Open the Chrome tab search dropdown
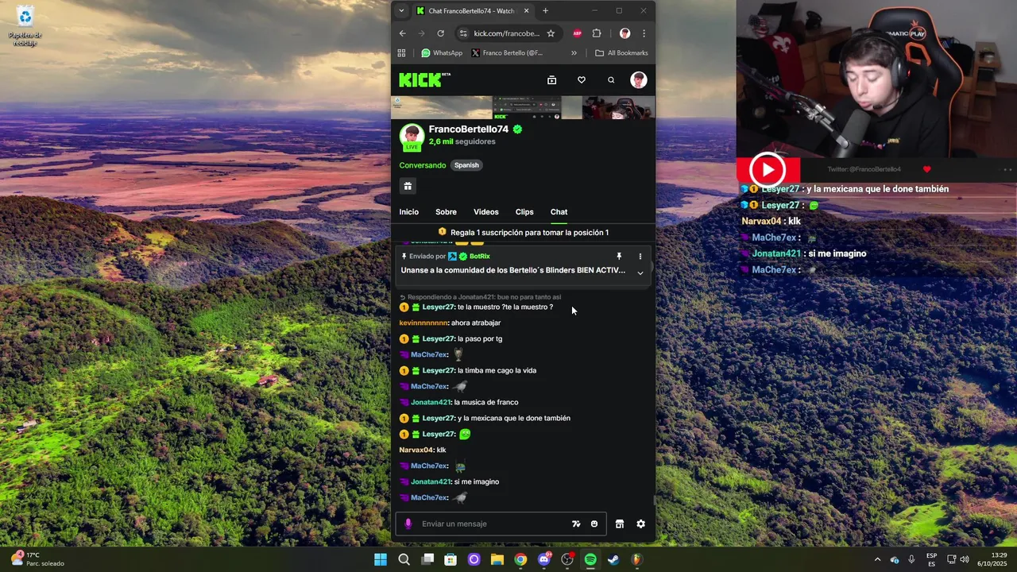Screen dimensions: 1017x572 [x=401, y=11]
